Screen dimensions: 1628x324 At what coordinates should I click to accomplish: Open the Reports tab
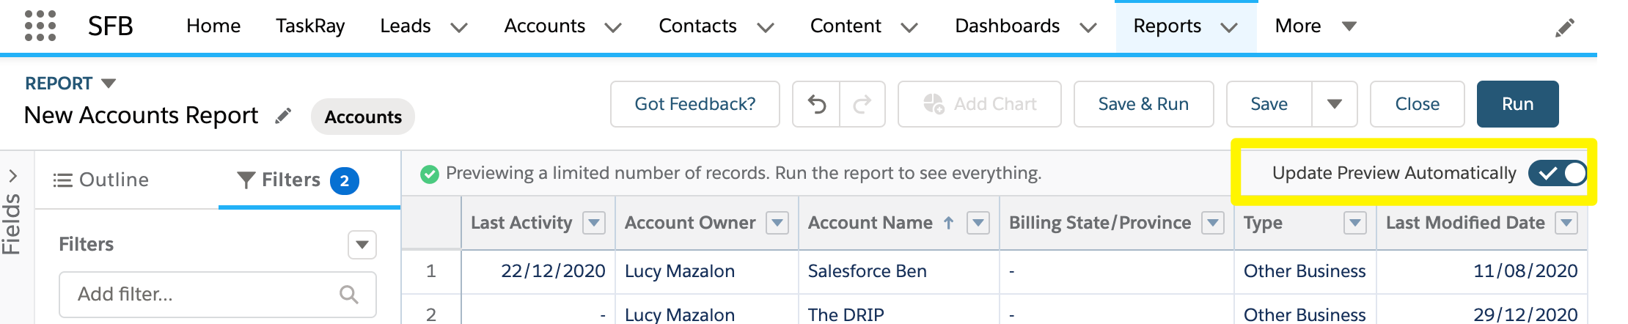pos(1167,26)
